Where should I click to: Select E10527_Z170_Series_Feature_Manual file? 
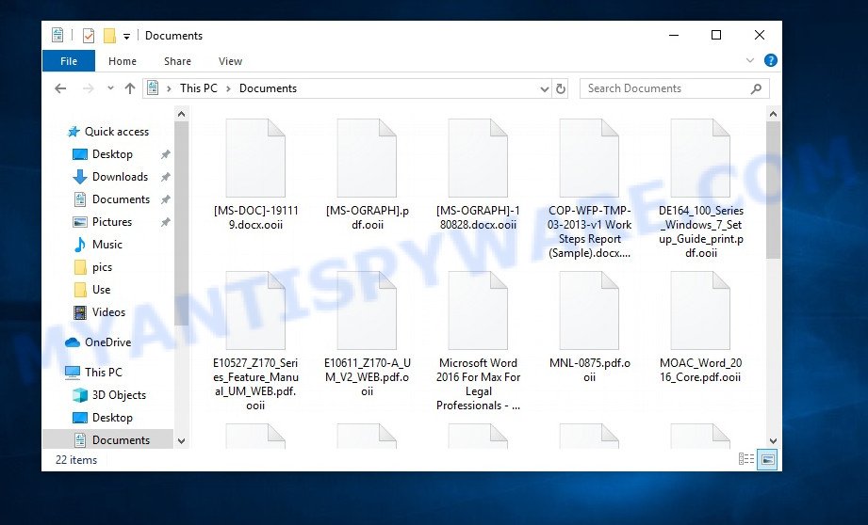coord(255,342)
